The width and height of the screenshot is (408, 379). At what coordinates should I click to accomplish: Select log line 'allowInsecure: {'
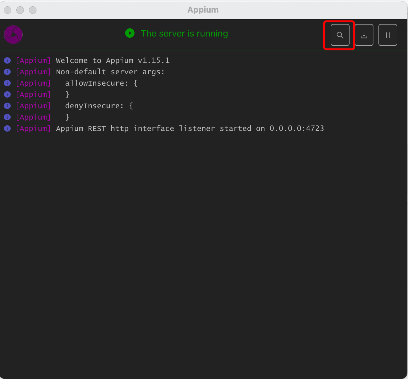[x=101, y=83]
